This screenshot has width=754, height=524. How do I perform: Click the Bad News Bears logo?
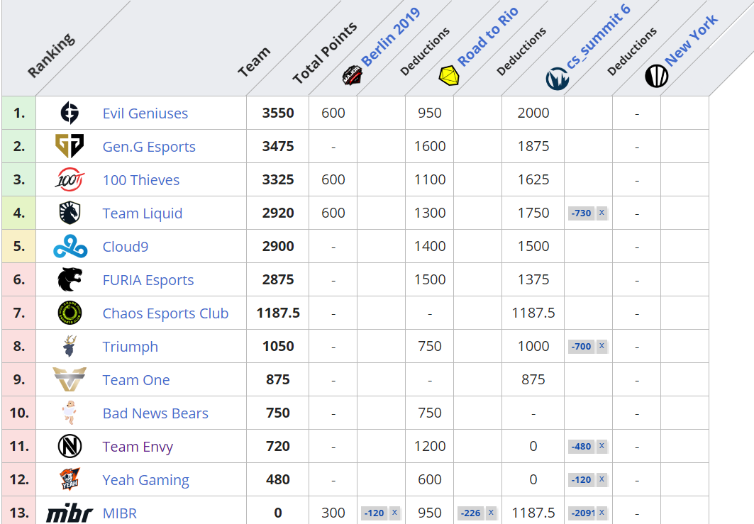[x=70, y=413]
